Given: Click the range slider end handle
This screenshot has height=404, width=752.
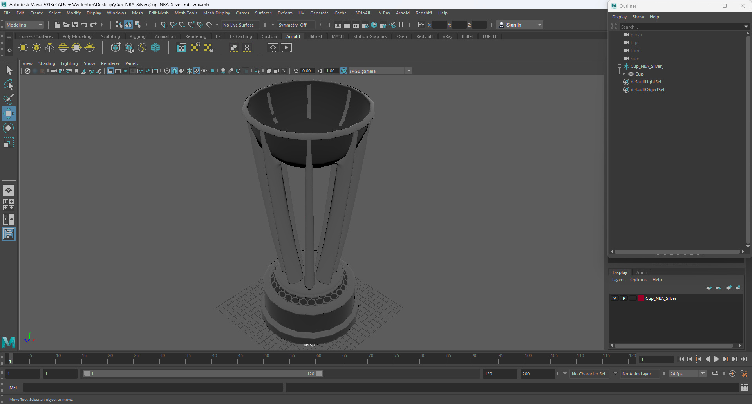Looking at the screenshot, I should 319,373.
